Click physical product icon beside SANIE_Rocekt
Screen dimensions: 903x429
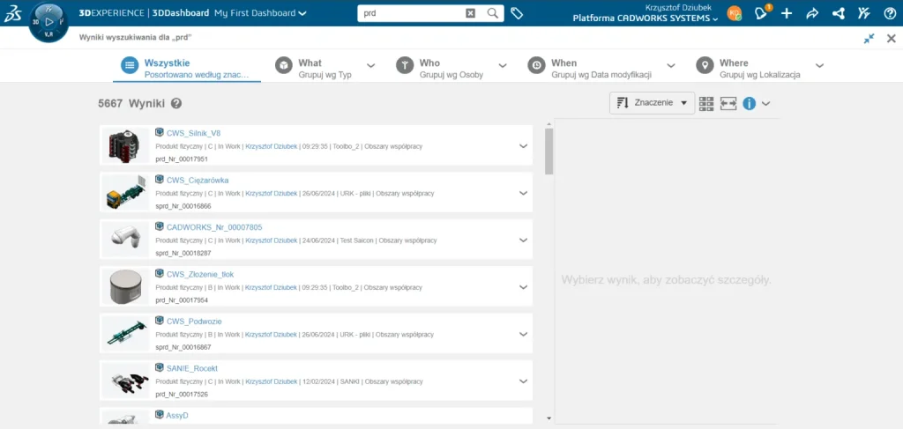coord(160,368)
